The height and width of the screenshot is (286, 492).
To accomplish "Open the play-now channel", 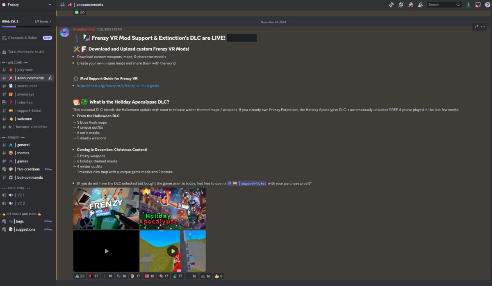I will [27, 70].
